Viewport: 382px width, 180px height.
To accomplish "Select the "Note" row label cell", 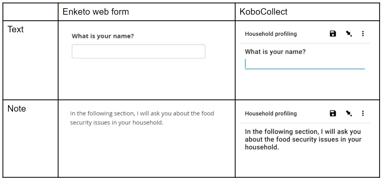I will (x=17, y=109).
